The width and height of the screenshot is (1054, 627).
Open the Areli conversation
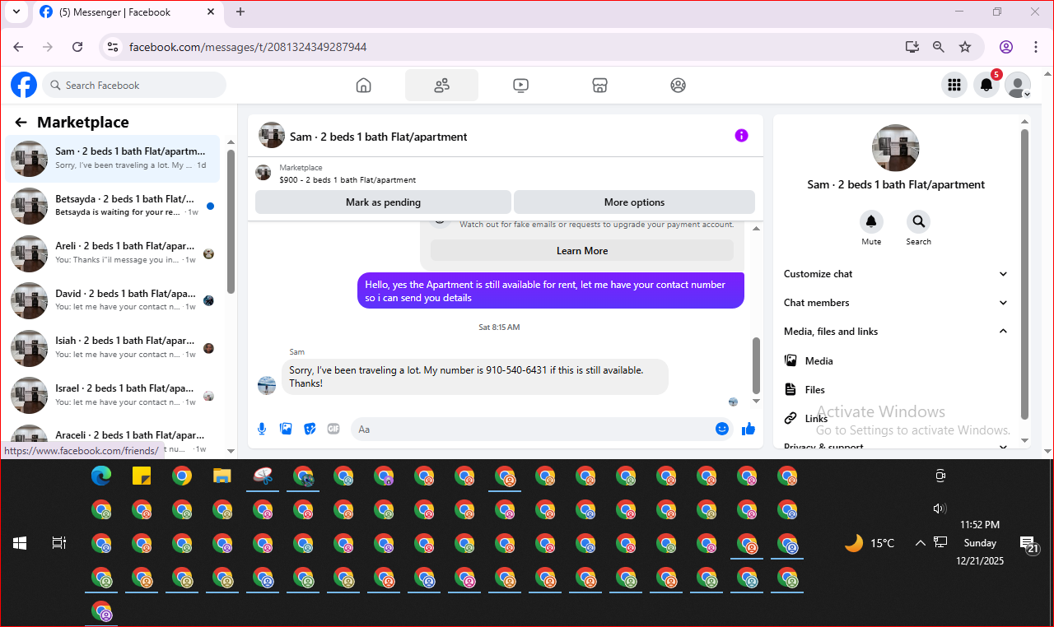pyautogui.click(x=113, y=253)
